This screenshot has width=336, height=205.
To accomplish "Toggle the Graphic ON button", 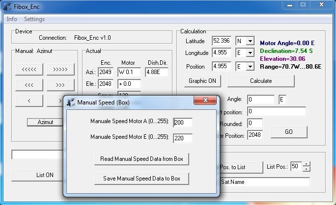I will pos(203,80).
